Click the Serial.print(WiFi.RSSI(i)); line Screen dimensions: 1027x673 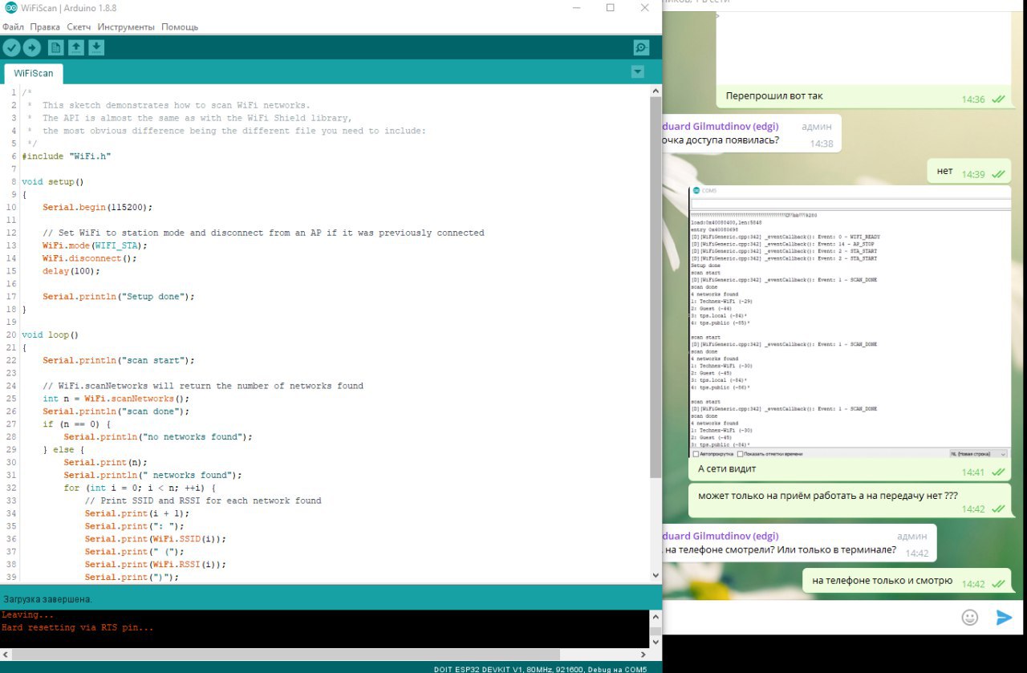(156, 565)
